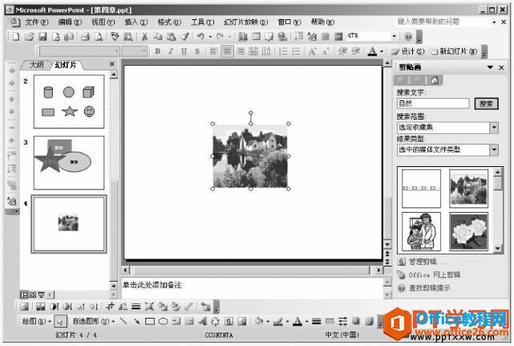This screenshot has height=346, width=514.
Task: Click the Font Color A icon in formatting toolbar
Action: pyautogui.click(x=372, y=51)
